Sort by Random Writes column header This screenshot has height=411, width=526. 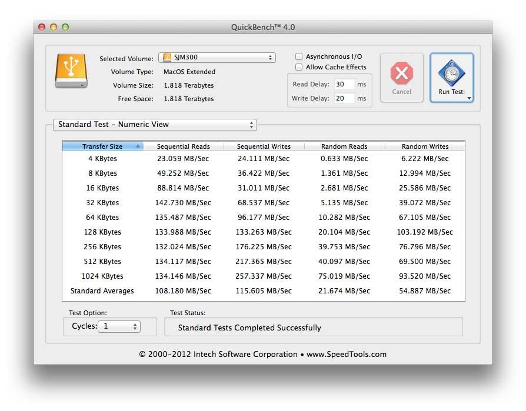[425, 146]
